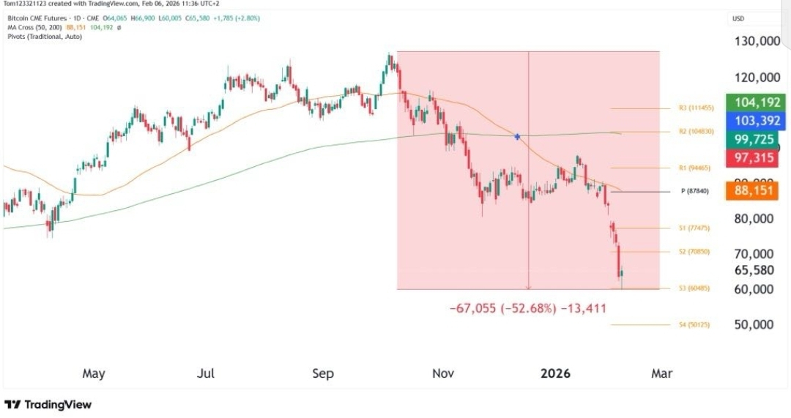
Task: Click the orange 88,151 price tag
Action: click(751, 190)
